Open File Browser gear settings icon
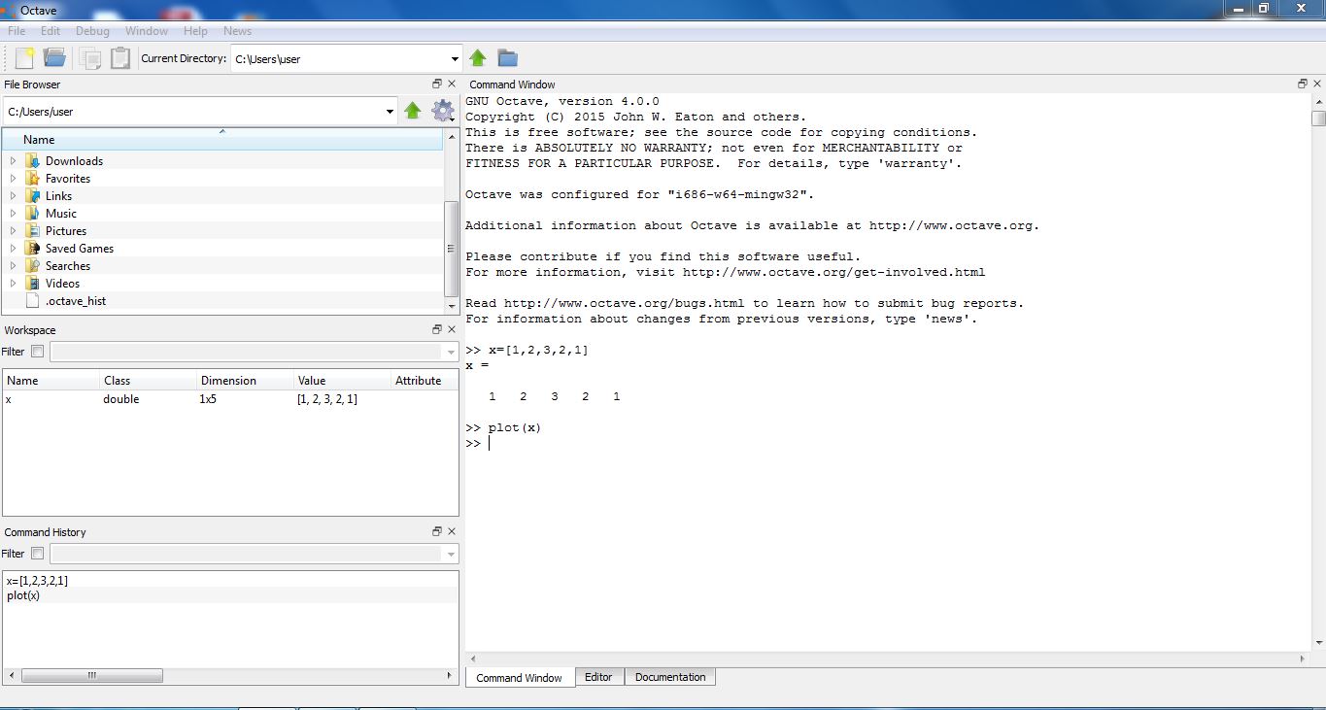Screen dimensions: 1326x710 click(x=442, y=111)
